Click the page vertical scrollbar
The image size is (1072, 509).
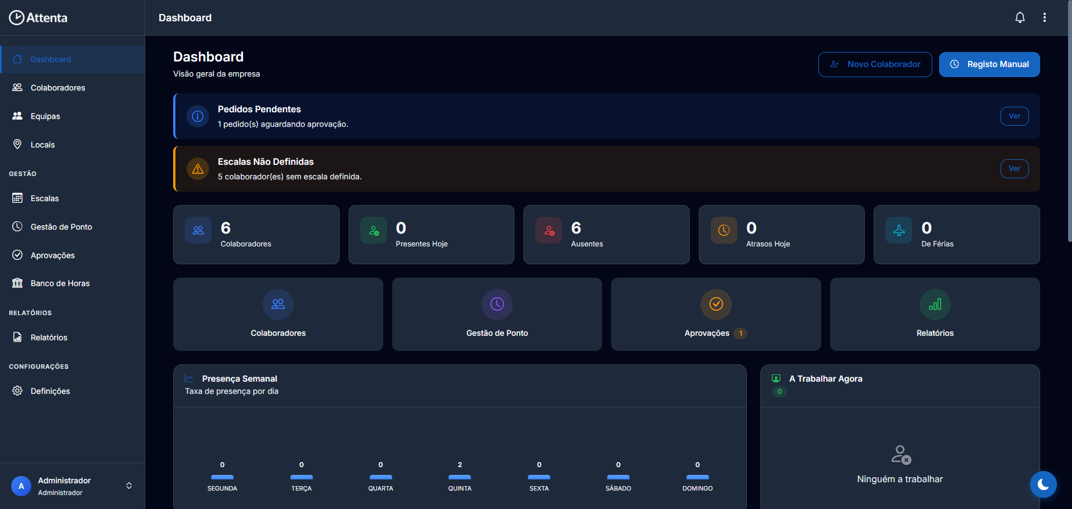tap(1069, 121)
